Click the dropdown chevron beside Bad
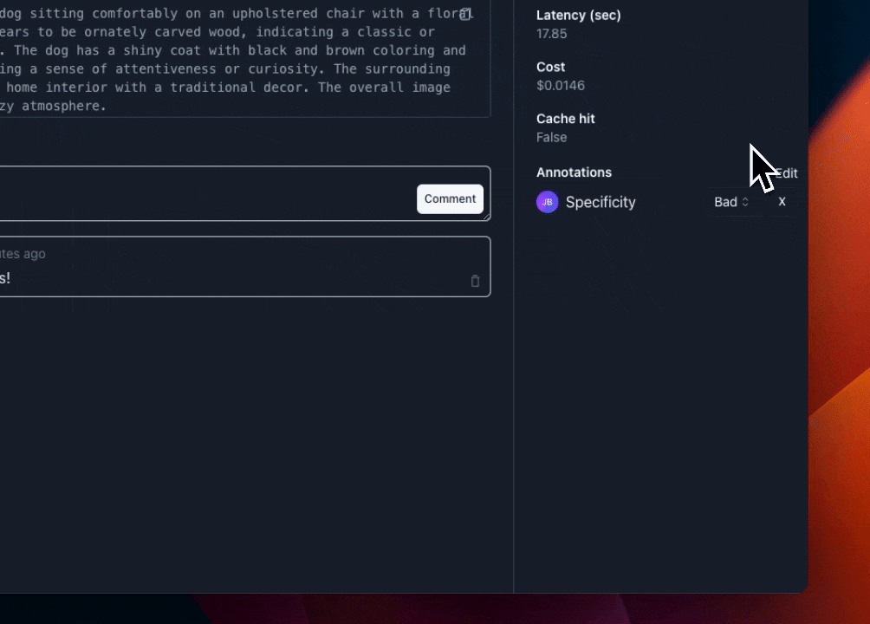Screen dimensions: 870x624 pos(745,202)
